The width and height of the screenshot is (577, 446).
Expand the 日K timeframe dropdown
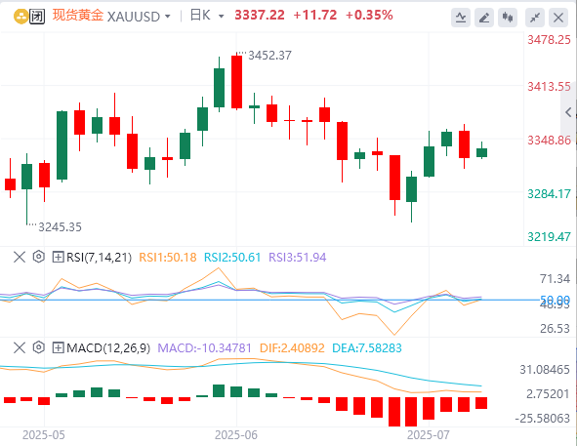[x=207, y=16]
